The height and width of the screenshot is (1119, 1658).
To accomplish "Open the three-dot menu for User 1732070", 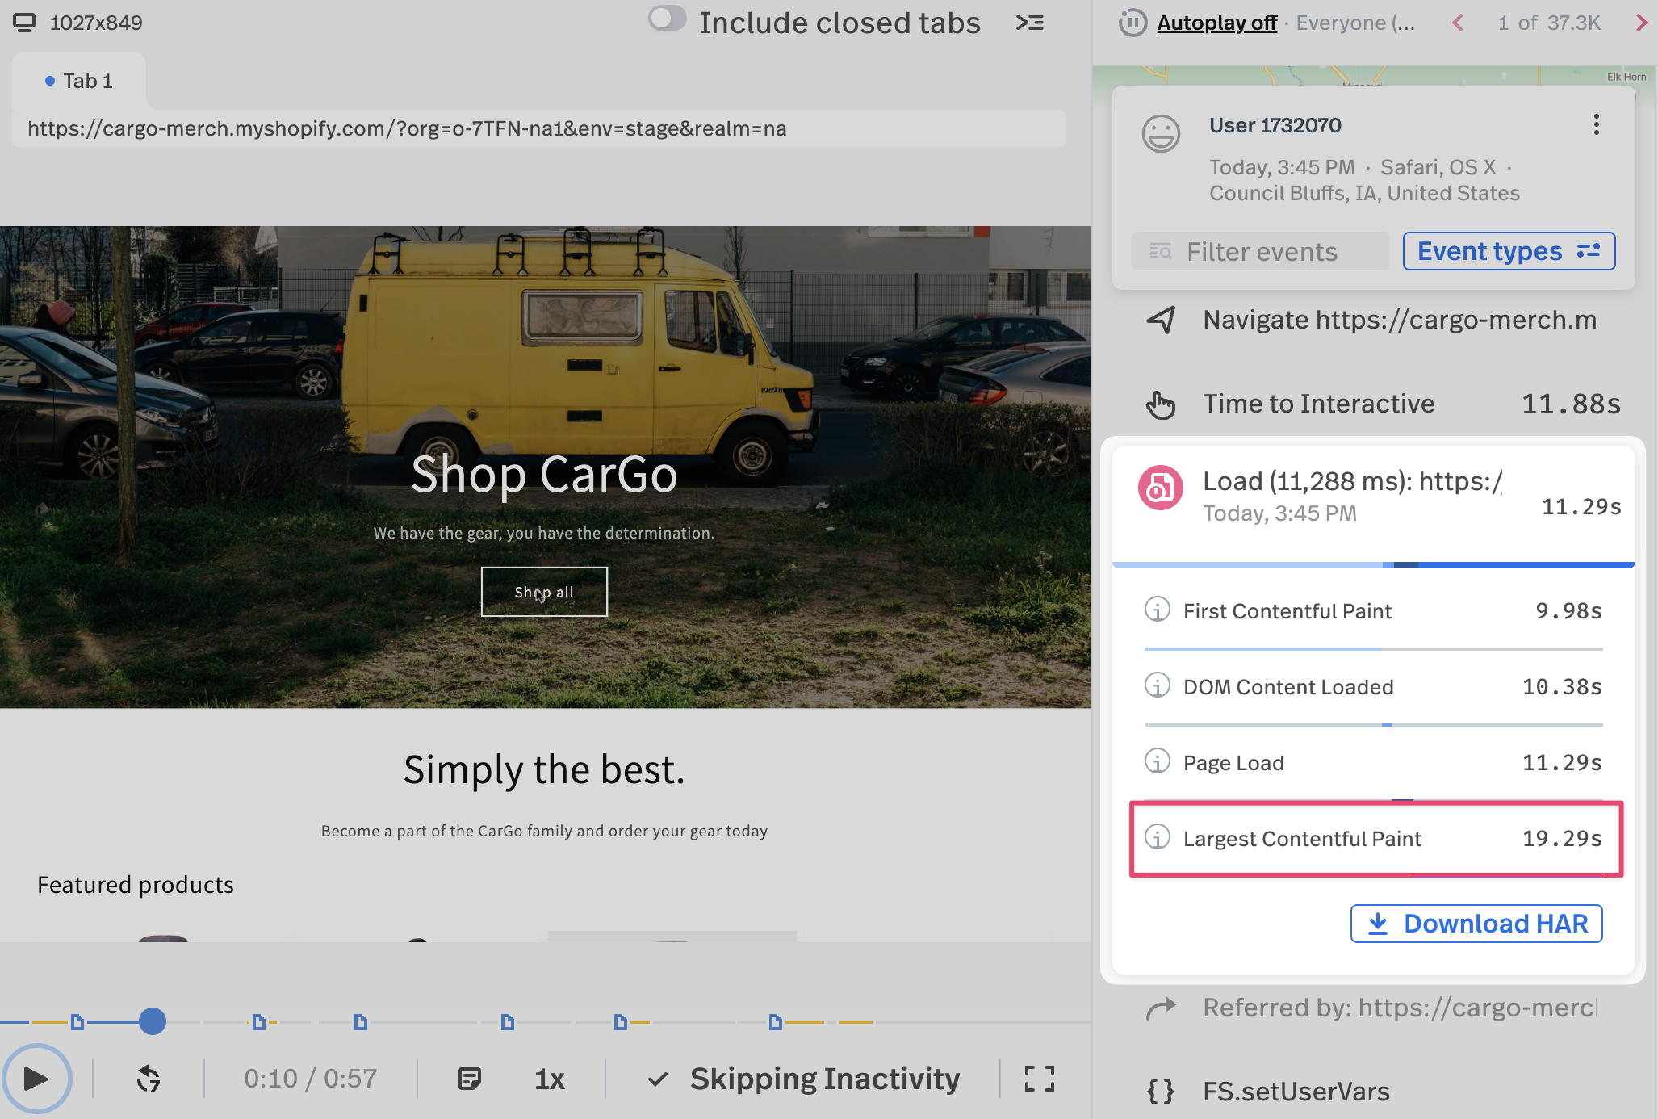I will (x=1596, y=124).
